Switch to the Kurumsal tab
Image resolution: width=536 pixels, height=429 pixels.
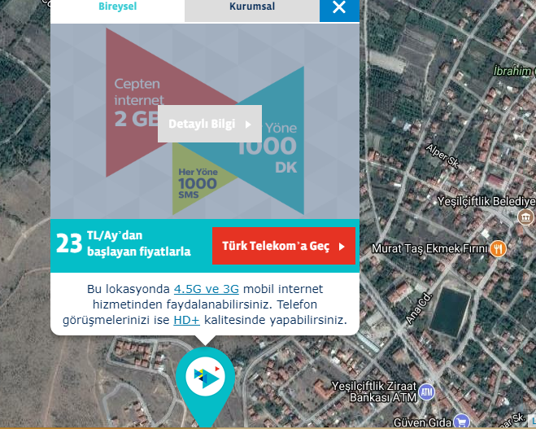coord(252,7)
